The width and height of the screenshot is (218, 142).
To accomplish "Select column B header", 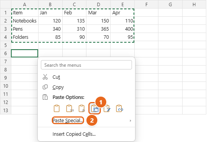I will (50, 4).
